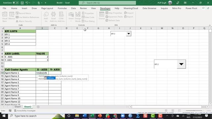Open ribbon display options icon
The width and height of the screenshot is (212, 119).
[x=185, y=3]
